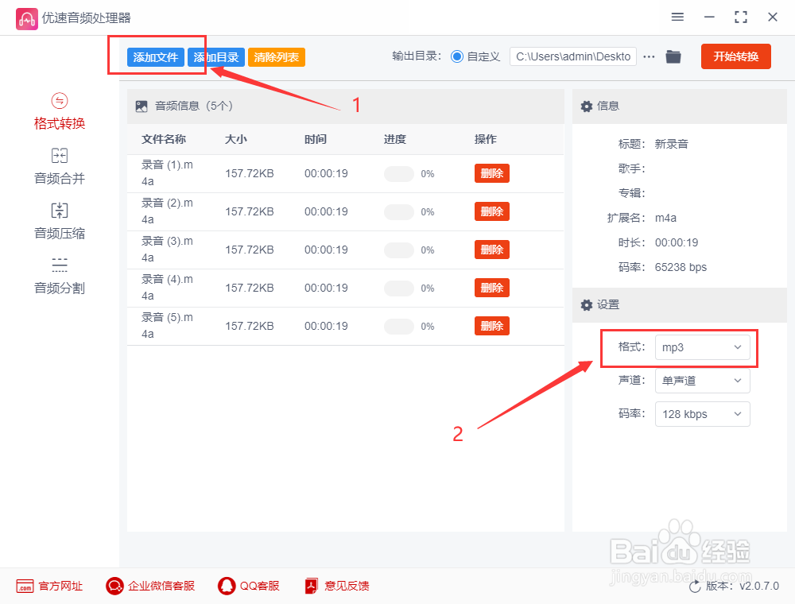Click the 开始转换 start conversion button
This screenshot has width=795, height=604.
coord(735,56)
